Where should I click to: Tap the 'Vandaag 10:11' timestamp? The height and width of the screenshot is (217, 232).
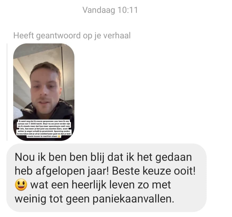[110, 10]
